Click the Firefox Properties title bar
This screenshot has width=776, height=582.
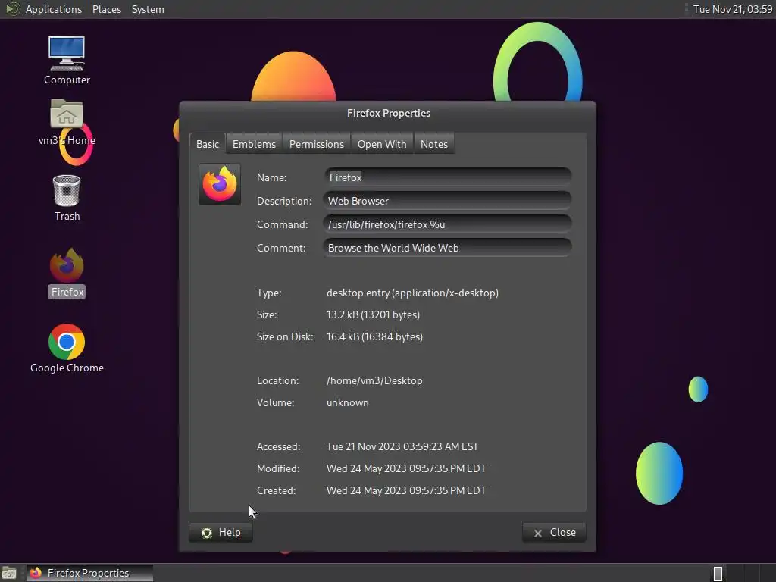click(388, 114)
